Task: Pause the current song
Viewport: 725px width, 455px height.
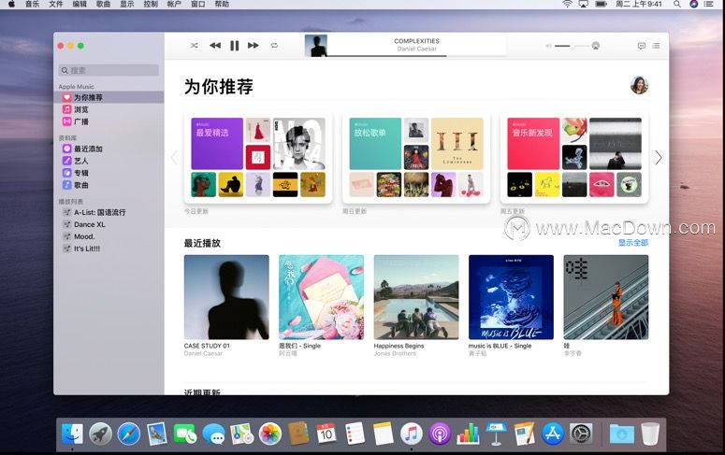Action: point(235,45)
